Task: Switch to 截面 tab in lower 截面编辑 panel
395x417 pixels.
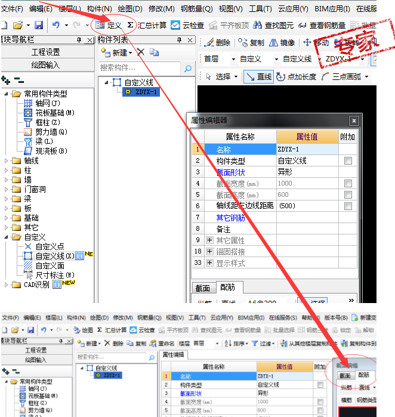Action: pyautogui.click(x=345, y=375)
